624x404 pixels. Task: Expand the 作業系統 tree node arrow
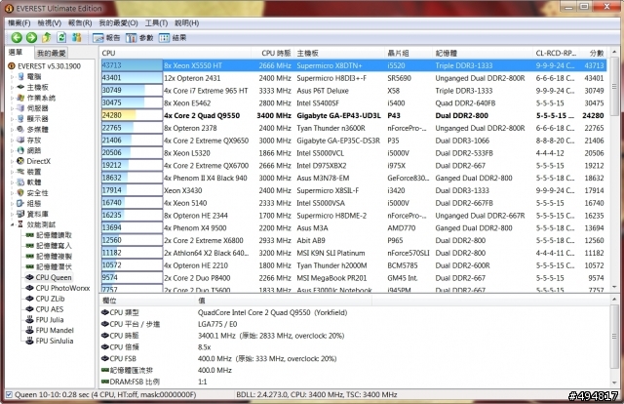pyautogui.click(x=13, y=98)
